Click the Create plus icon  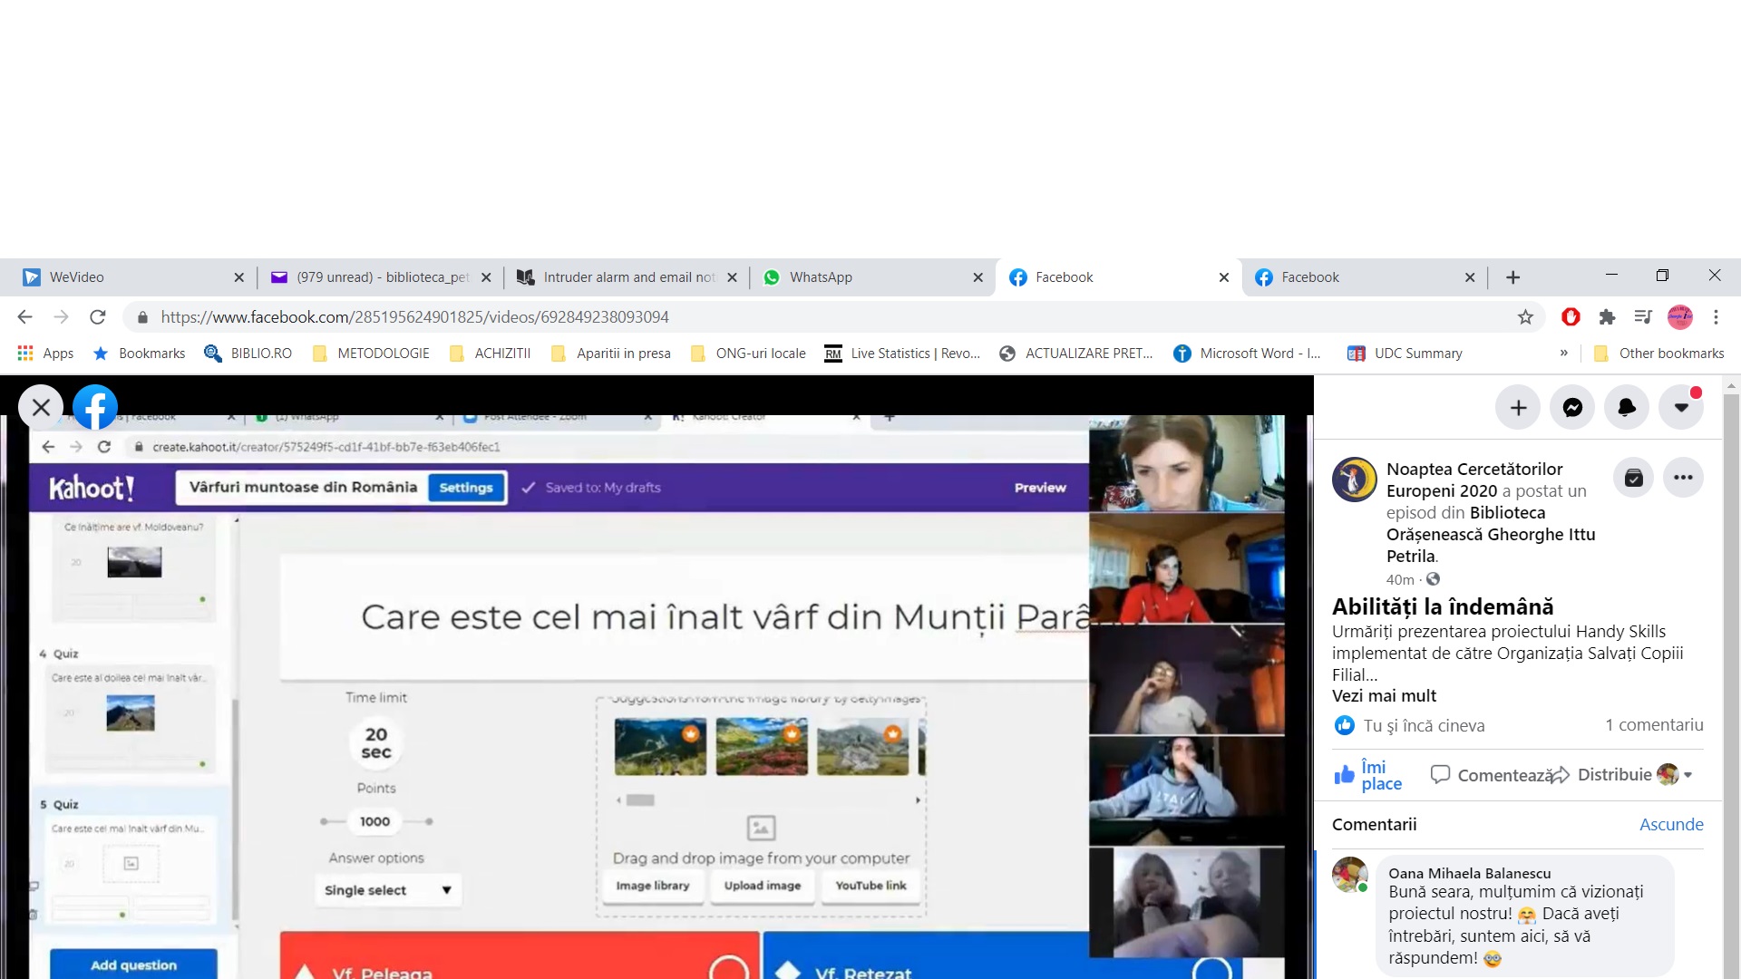pyautogui.click(x=1518, y=408)
